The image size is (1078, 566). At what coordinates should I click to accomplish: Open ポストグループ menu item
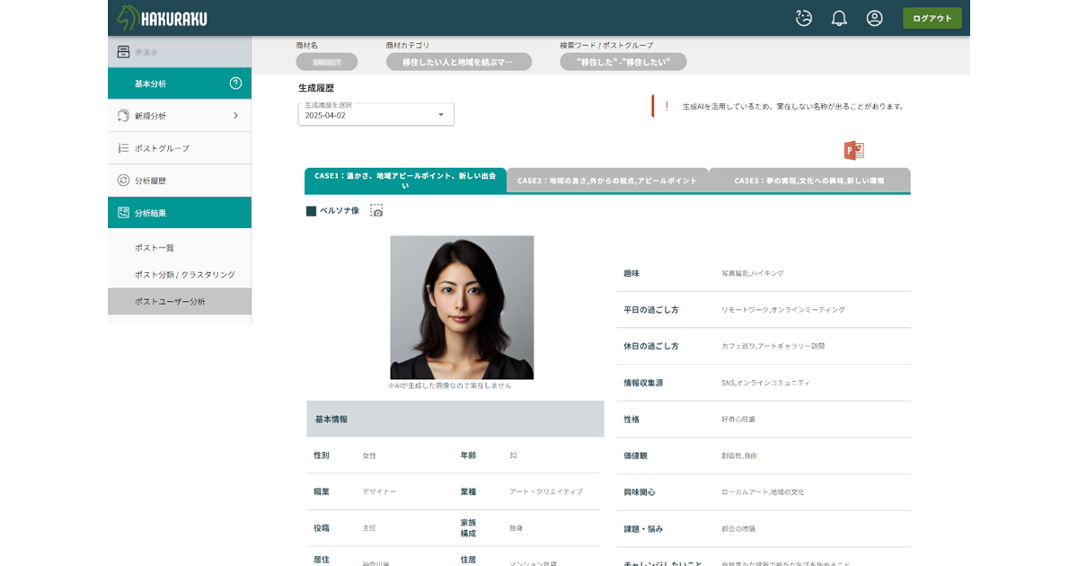(180, 148)
